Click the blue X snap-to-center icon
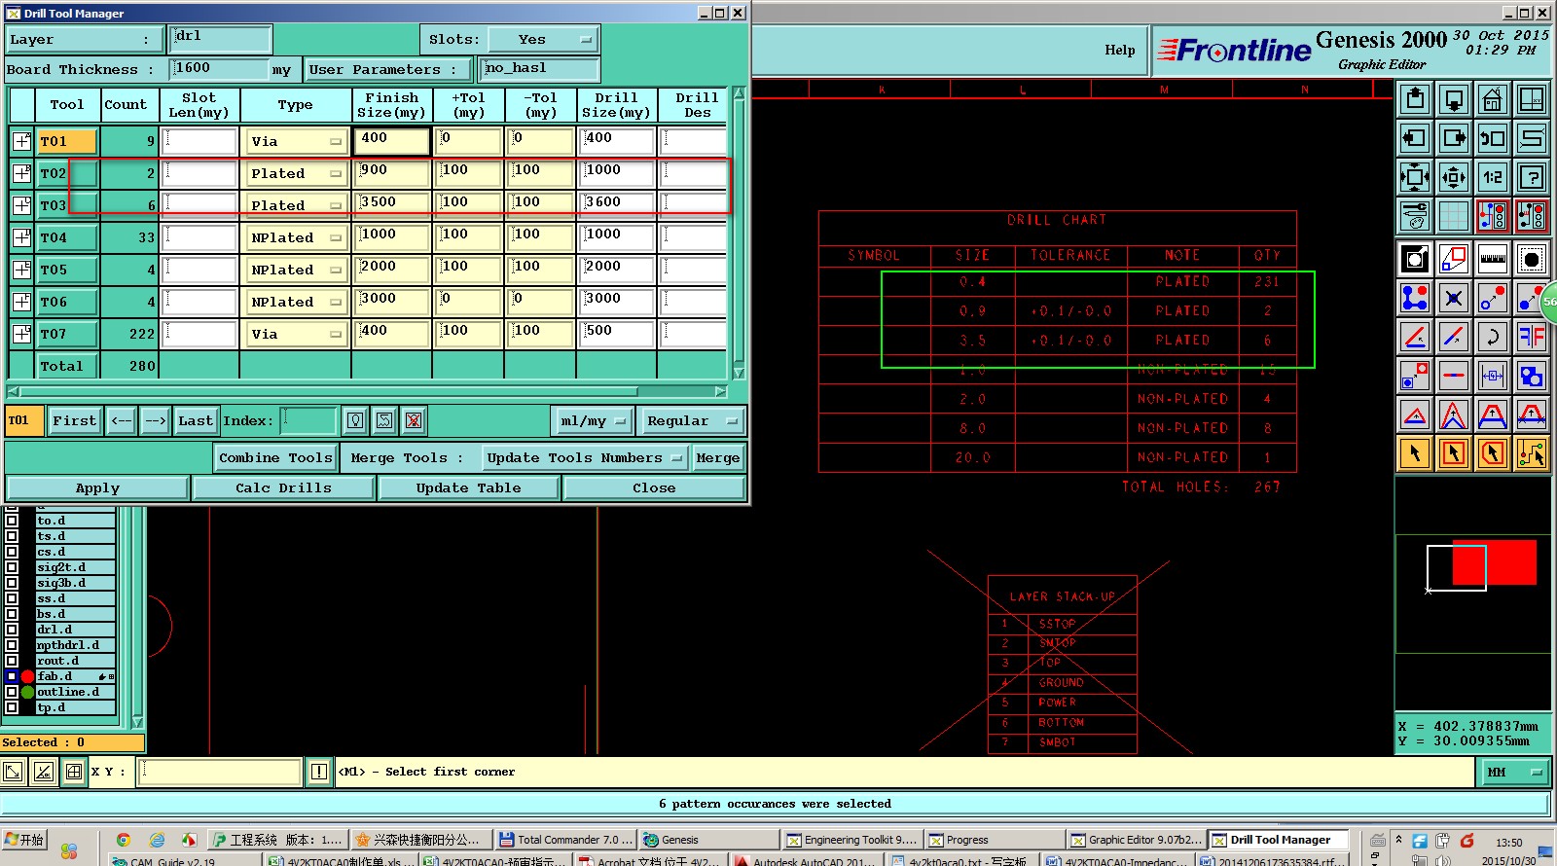This screenshot has height=866, width=1557. [1454, 298]
